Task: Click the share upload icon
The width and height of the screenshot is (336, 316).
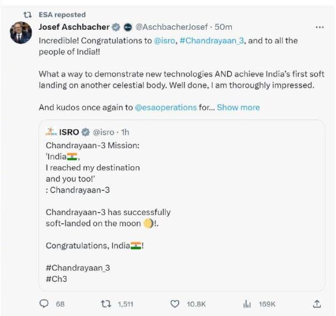Action: 316,304
